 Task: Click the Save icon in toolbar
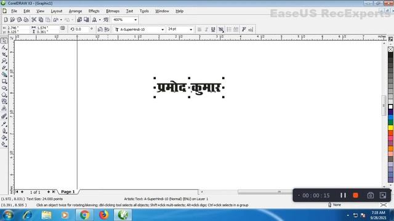click(x=19, y=20)
